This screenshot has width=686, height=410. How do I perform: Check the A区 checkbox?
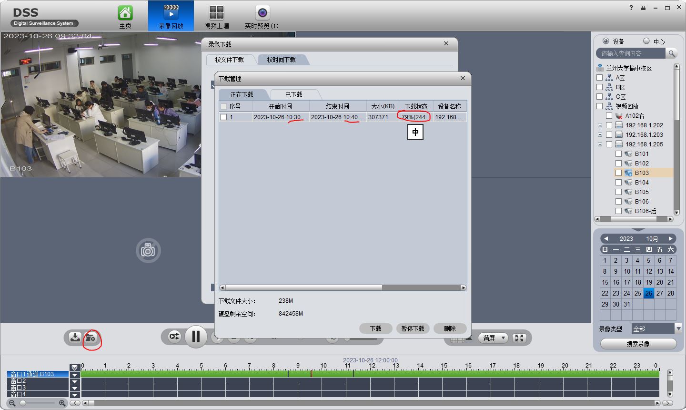click(600, 78)
